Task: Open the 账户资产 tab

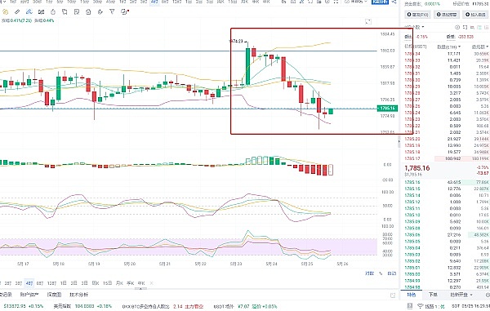Action: [29, 295]
